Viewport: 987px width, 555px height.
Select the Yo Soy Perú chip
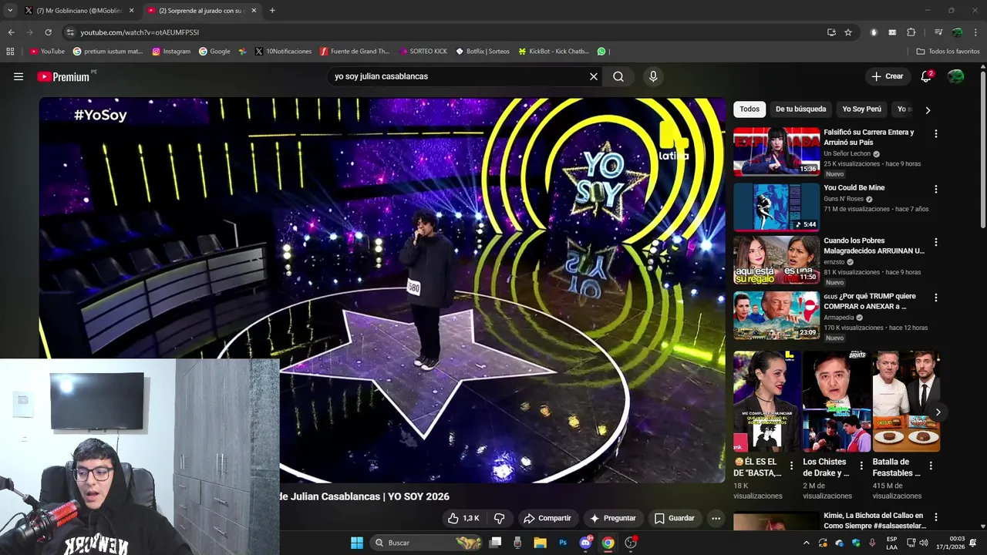tap(861, 109)
